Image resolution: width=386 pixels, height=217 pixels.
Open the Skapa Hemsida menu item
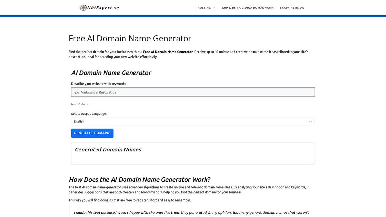[x=292, y=8]
